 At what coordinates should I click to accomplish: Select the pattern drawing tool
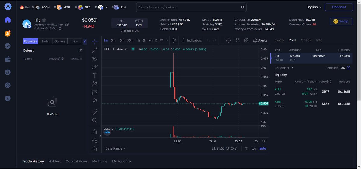[94, 84]
